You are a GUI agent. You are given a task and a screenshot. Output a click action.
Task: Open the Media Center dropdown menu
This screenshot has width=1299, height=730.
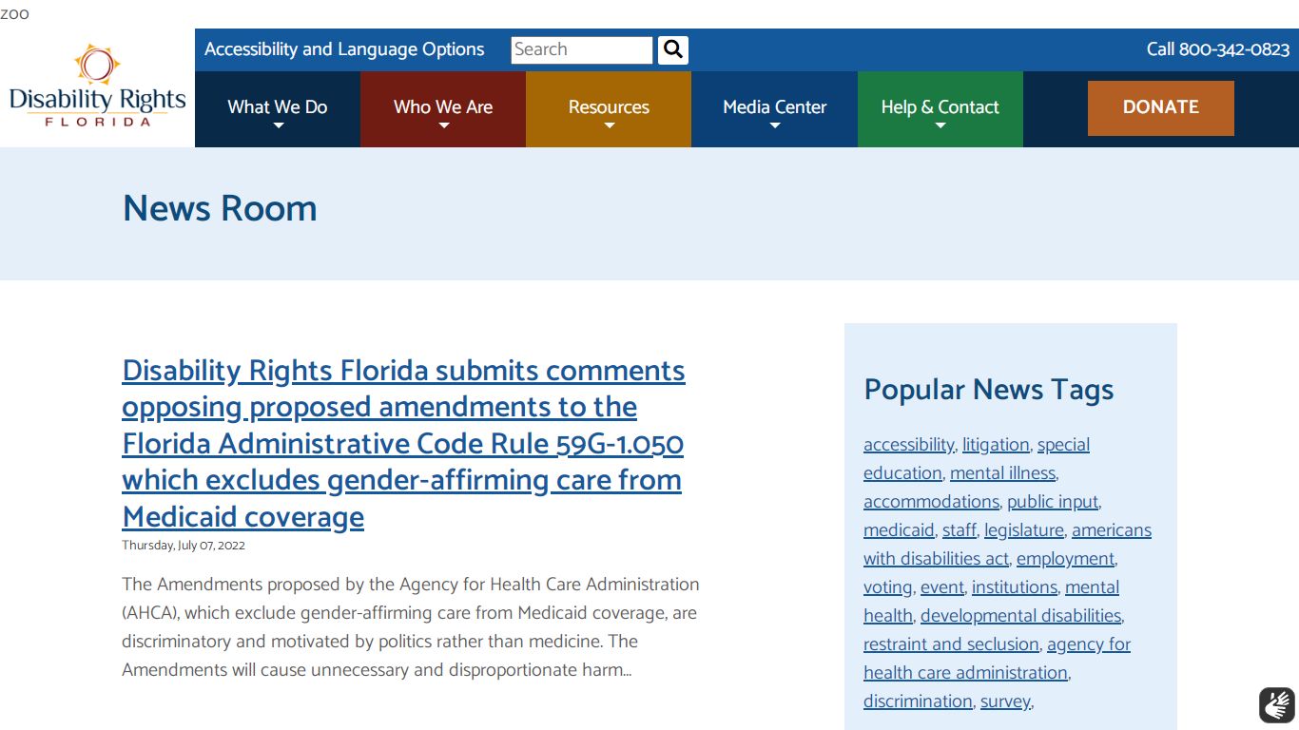point(774,109)
